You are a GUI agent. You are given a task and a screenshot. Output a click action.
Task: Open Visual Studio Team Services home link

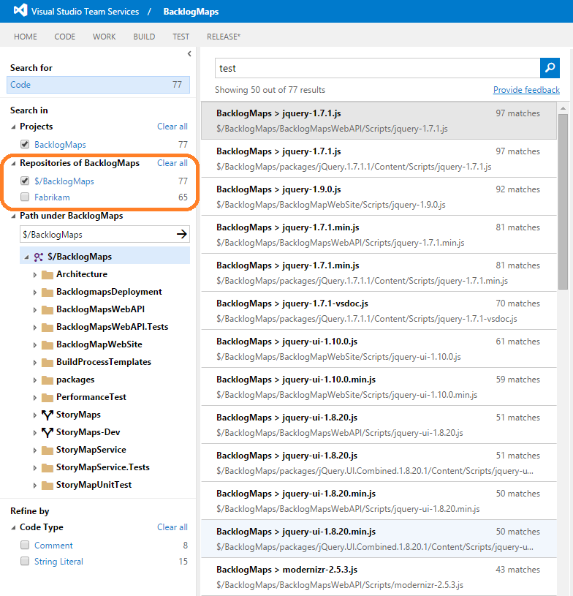[x=85, y=12]
